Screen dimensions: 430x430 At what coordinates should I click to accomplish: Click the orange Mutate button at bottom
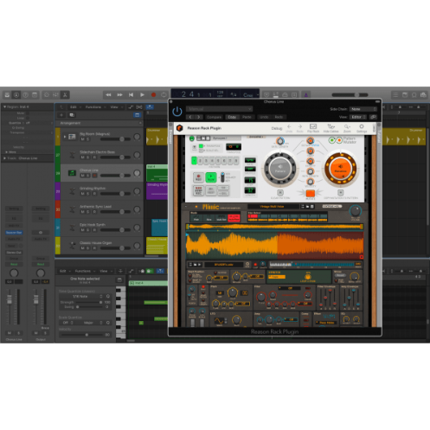pos(311,194)
